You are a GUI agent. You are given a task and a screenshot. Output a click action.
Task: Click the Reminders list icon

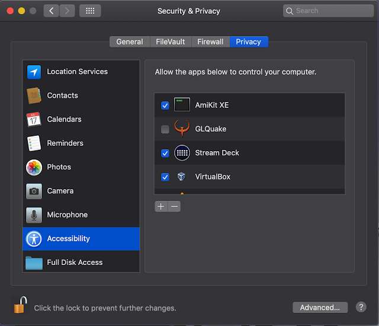coord(34,143)
